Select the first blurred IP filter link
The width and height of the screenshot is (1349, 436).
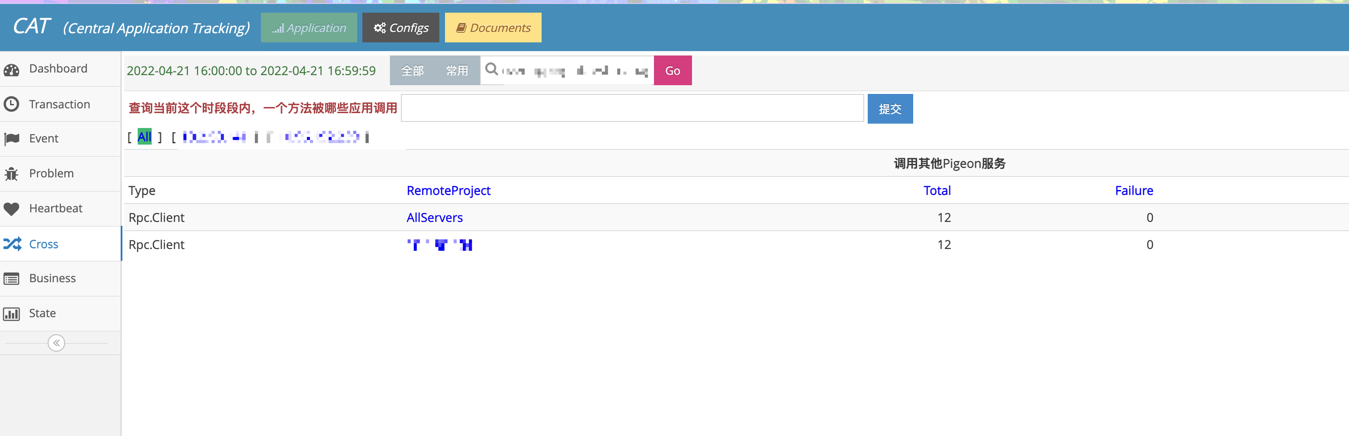pos(214,137)
